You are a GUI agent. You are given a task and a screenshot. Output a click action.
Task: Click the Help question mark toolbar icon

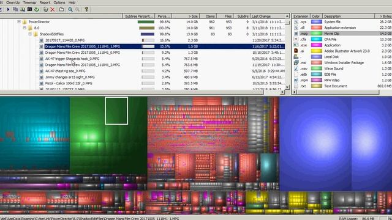[x=86, y=10]
